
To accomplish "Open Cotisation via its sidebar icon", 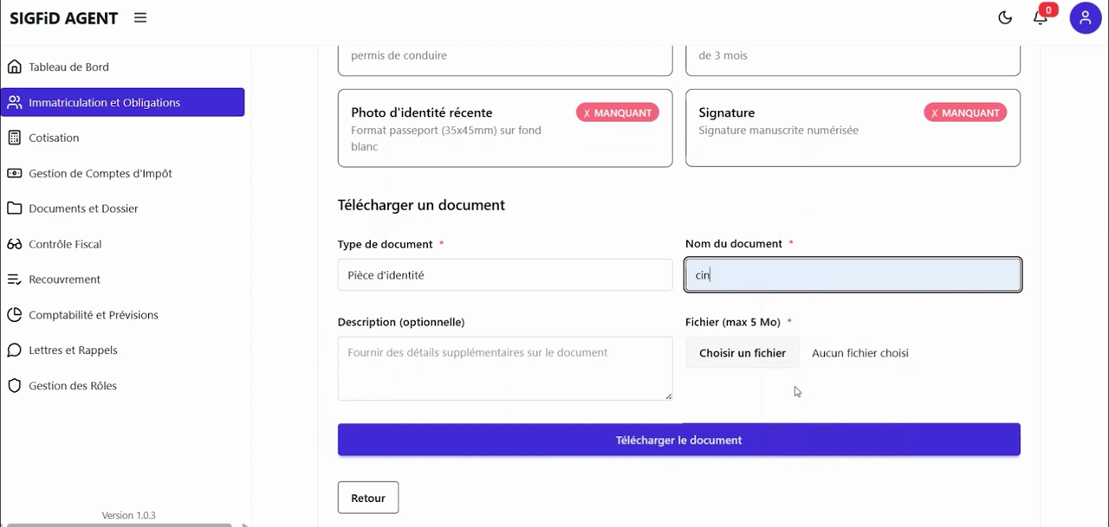I will click(x=15, y=138).
